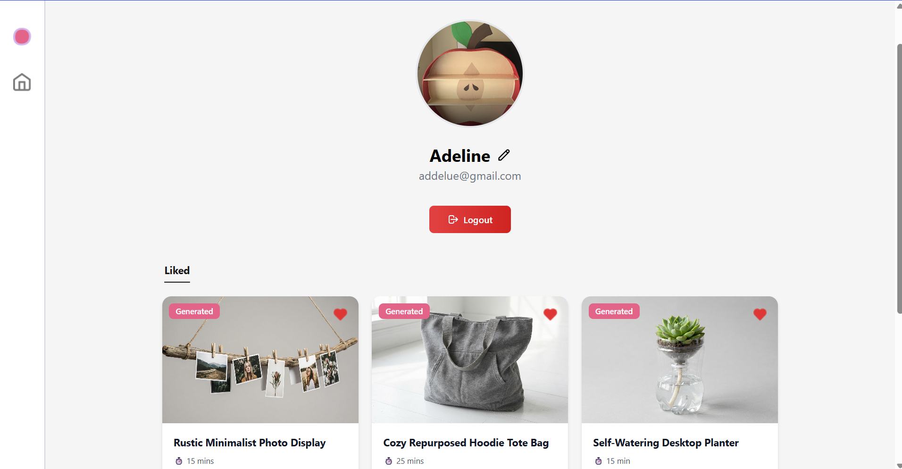The image size is (902, 469).
Task: Click Generated badge on photo display card
Action: (x=194, y=311)
